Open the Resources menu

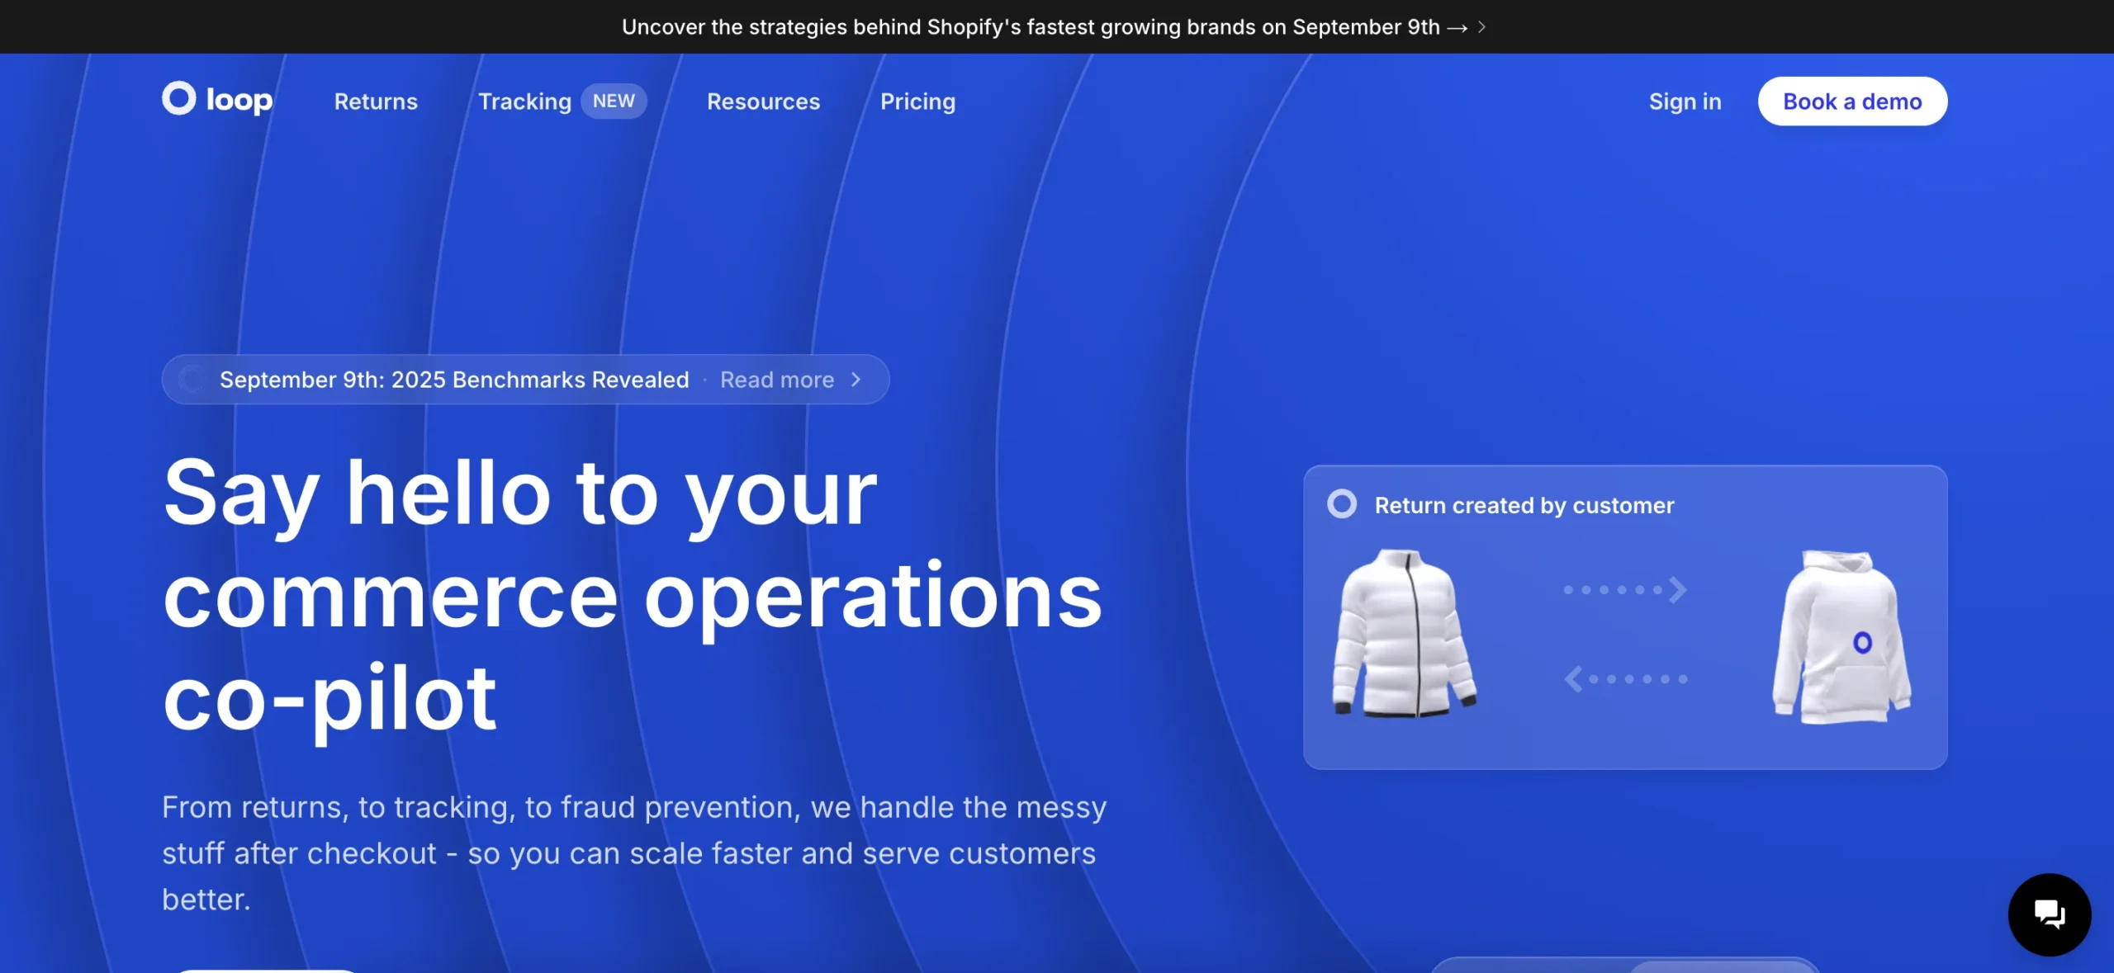pos(763,102)
